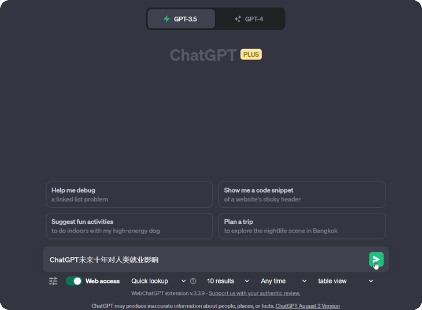Screen dimensions: 422x310
Task: Click the WebChatGPT extension v.3.3.9 text
Action: pyautogui.click(x=168, y=293)
